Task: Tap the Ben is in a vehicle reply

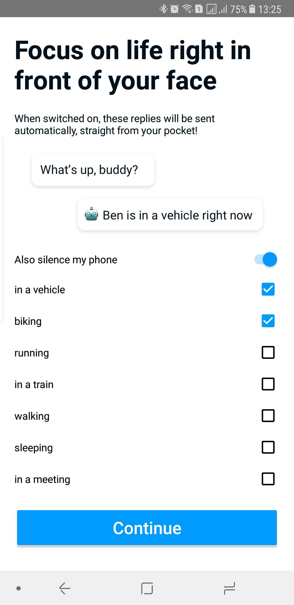Action: pos(177,215)
